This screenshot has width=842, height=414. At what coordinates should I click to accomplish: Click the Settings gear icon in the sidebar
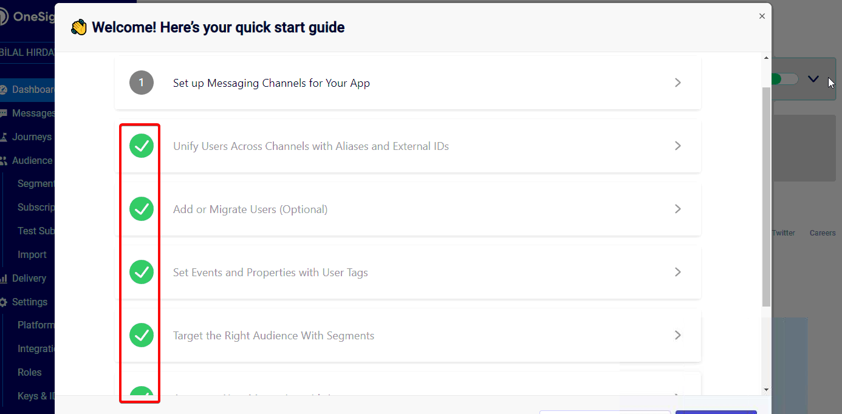click(x=4, y=302)
